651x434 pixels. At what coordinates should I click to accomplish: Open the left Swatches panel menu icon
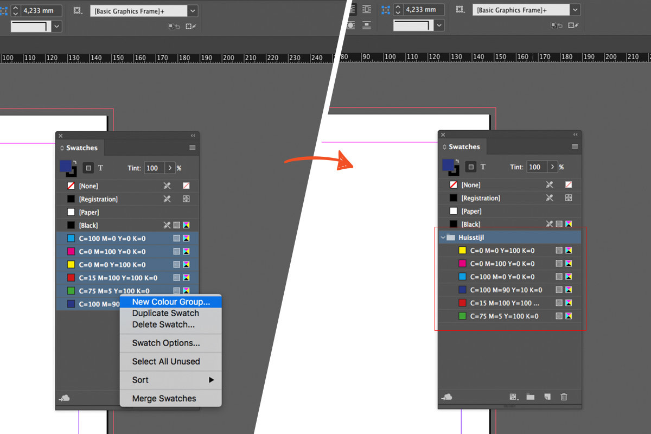click(x=193, y=148)
